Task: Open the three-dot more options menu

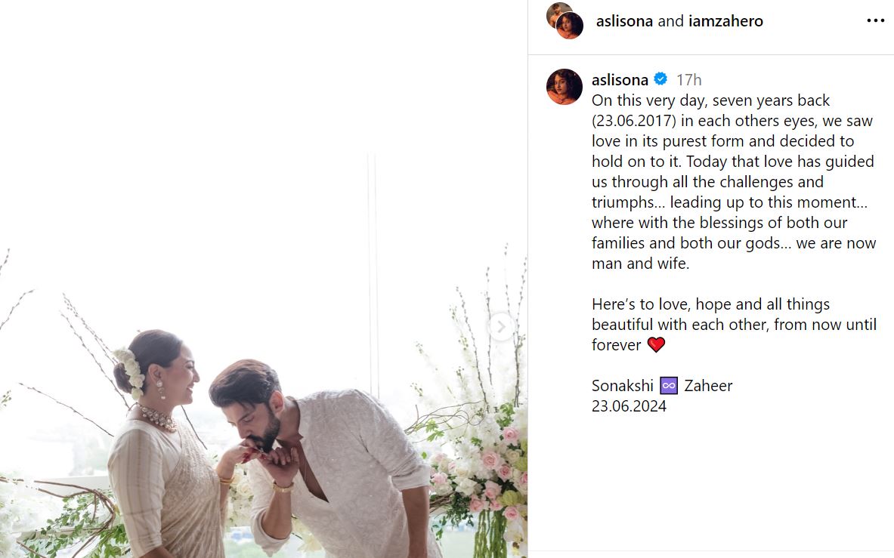Action: (x=875, y=21)
